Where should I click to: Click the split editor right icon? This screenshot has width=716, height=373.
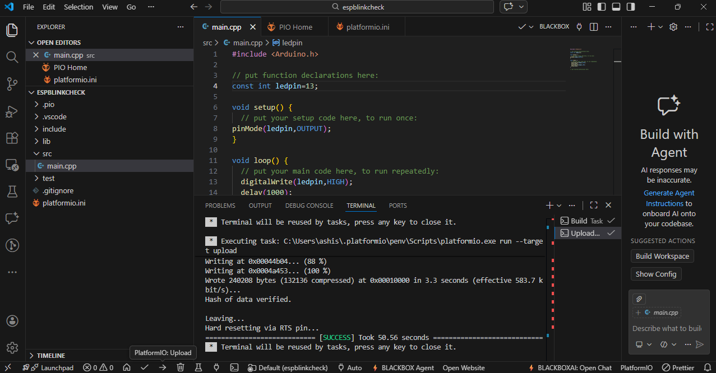[594, 27]
